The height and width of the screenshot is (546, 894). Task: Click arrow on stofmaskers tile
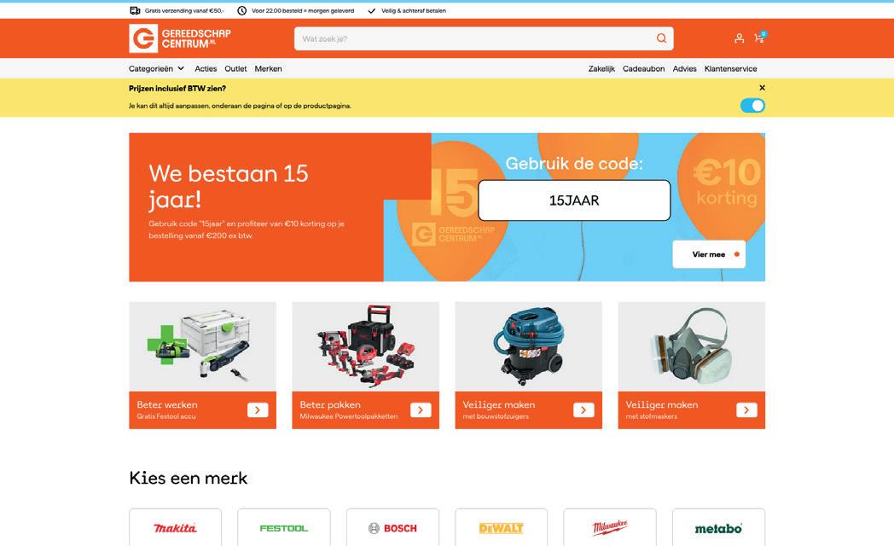[x=747, y=409]
